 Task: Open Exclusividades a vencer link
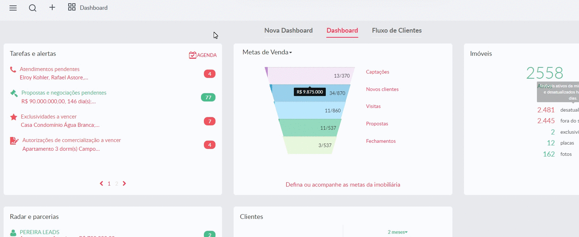[x=49, y=117]
